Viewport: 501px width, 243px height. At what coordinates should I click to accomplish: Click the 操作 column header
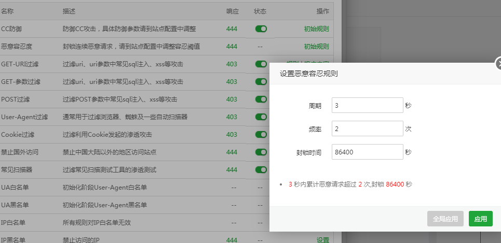click(x=323, y=11)
